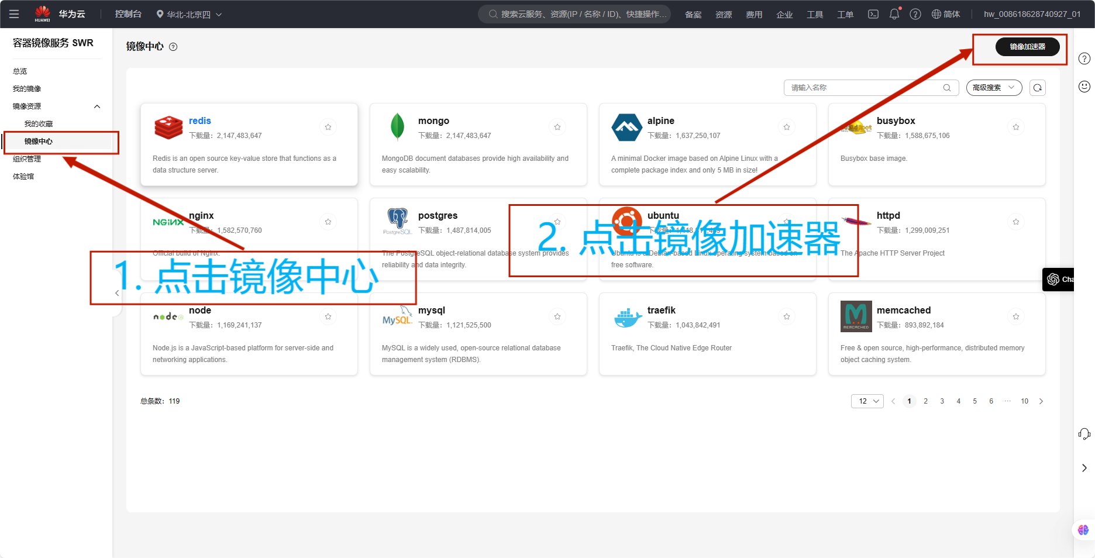Favorite the redis image star
The image size is (1095, 558).
click(x=328, y=127)
